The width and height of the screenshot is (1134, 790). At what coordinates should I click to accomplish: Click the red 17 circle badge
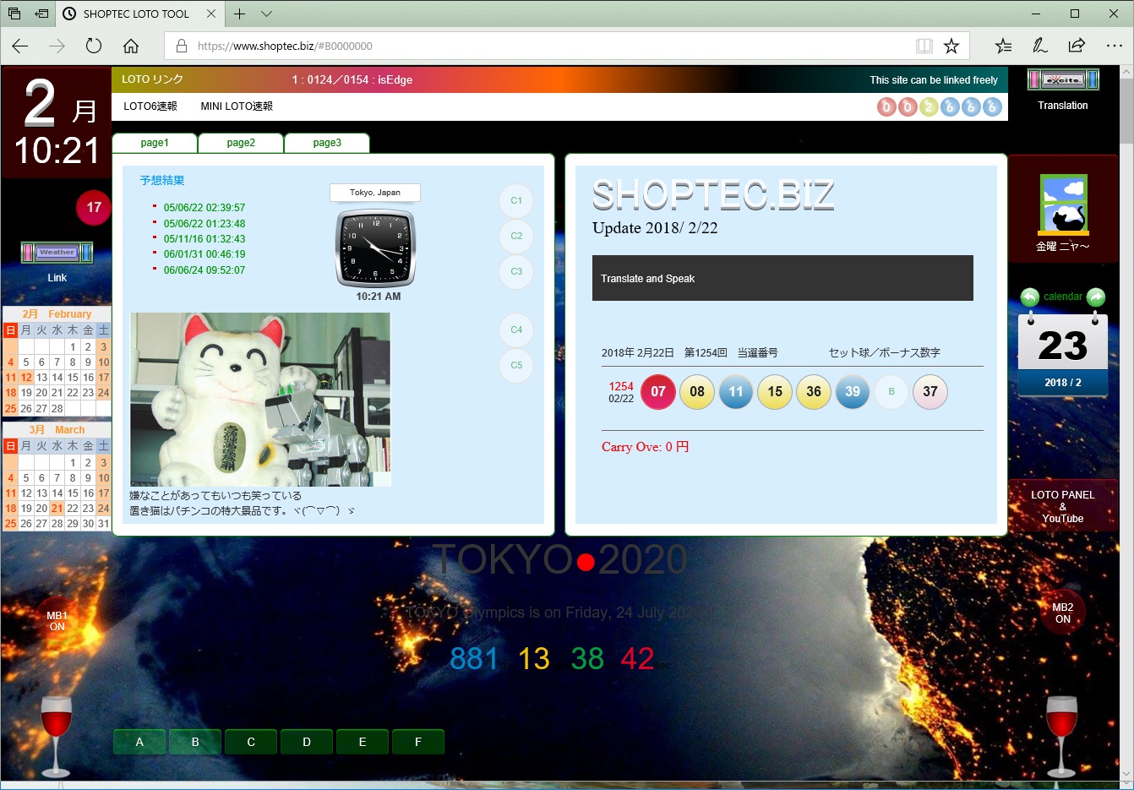(x=94, y=208)
